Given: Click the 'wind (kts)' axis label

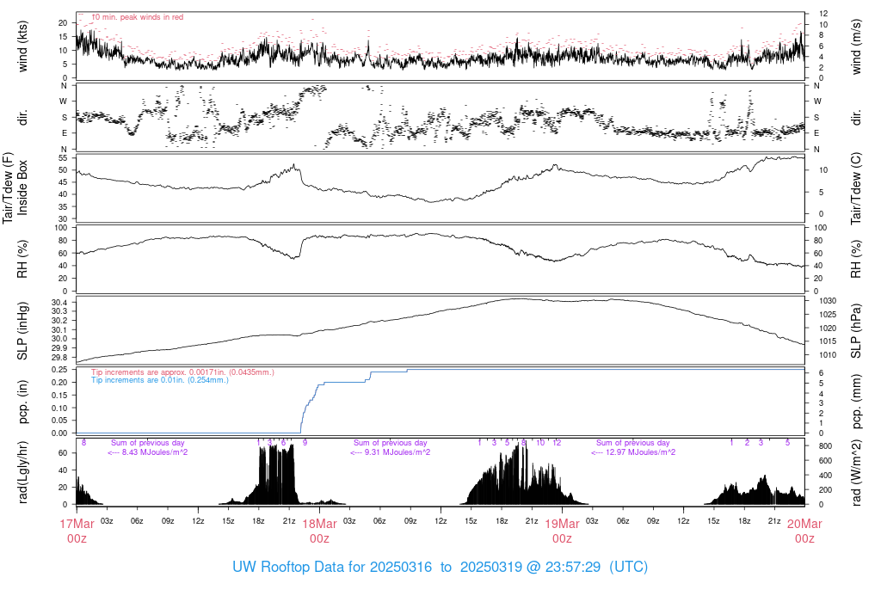Looking at the screenshot, I should pyautogui.click(x=22, y=46).
